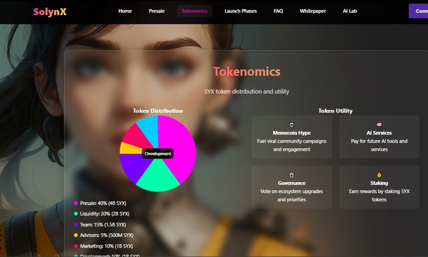Click the SolynX logo
428x257 pixels.
pos(50,12)
